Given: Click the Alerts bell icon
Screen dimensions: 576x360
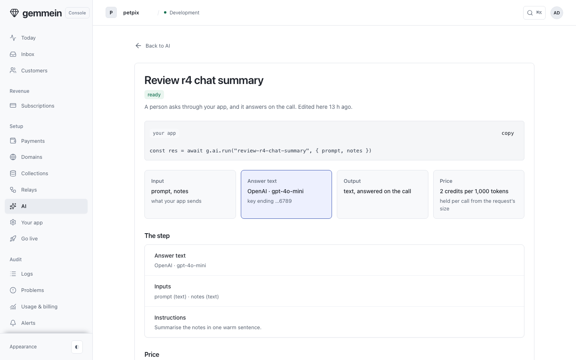Looking at the screenshot, I should [x=13, y=323].
